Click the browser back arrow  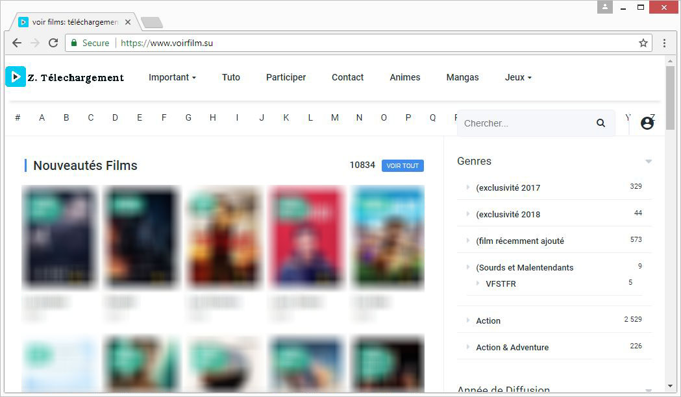pos(17,43)
